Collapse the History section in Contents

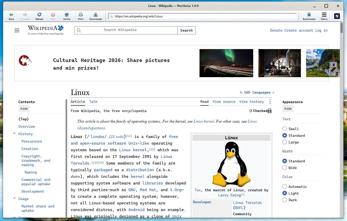point(14,134)
